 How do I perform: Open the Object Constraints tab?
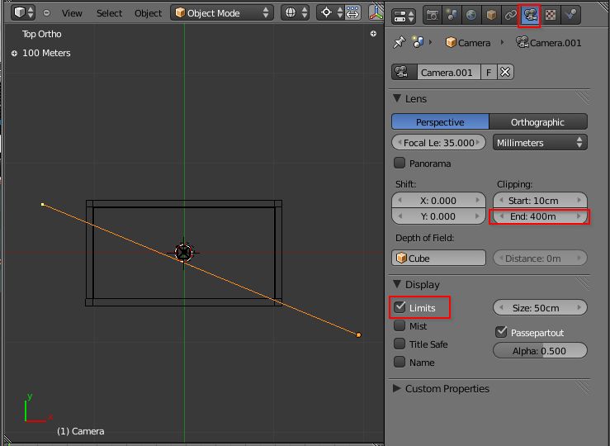point(510,15)
